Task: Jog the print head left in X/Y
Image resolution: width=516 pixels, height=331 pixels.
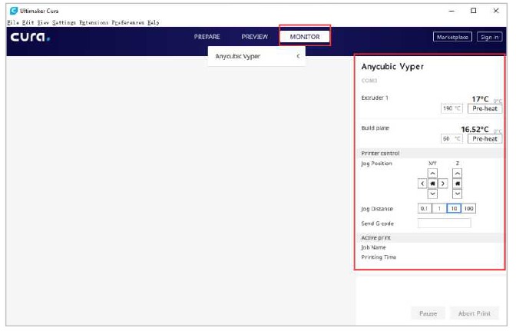Action: [x=422, y=184]
